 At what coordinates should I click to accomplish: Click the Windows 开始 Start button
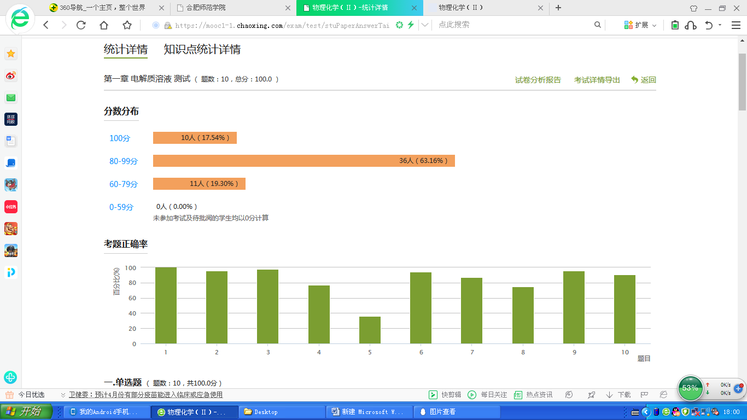tap(26, 412)
